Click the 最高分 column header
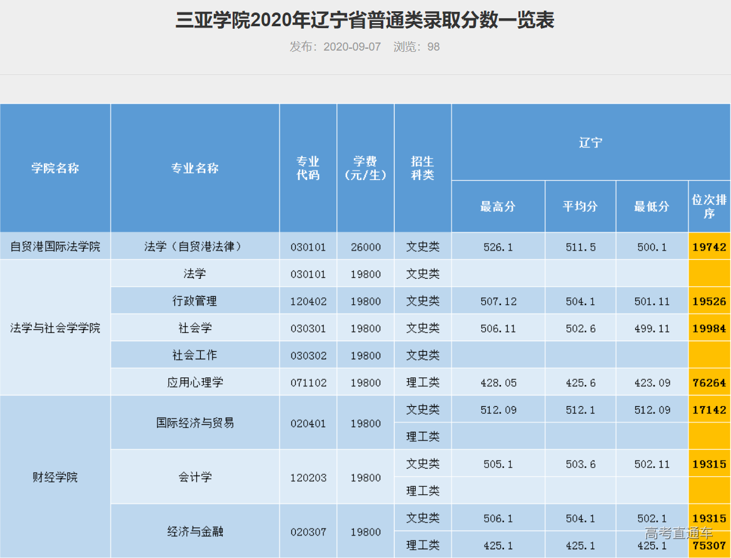The image size is (731, 558). pos(498,206)
